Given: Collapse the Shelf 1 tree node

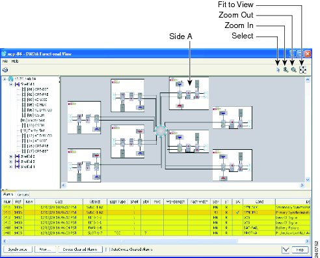Looking at the screenshot, I should [11, 84].
